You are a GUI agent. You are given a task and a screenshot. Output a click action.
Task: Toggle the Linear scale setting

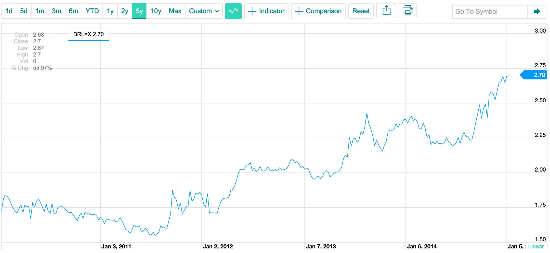pos(536,246)
